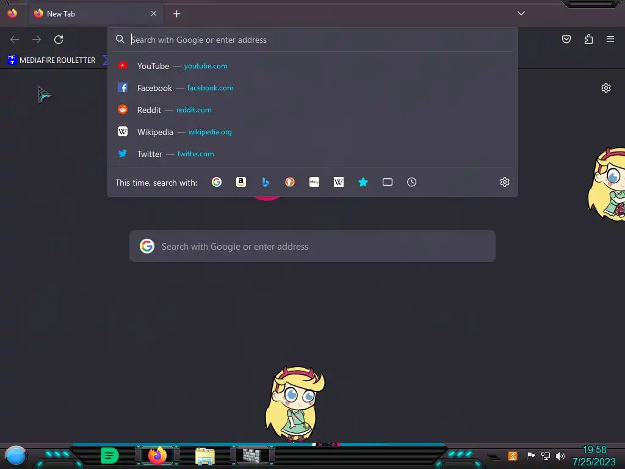Image resolution: width=625 pixels, height=469 pixels.
Task: Switch to Firefox on taskbar
Action: (157, 456)
